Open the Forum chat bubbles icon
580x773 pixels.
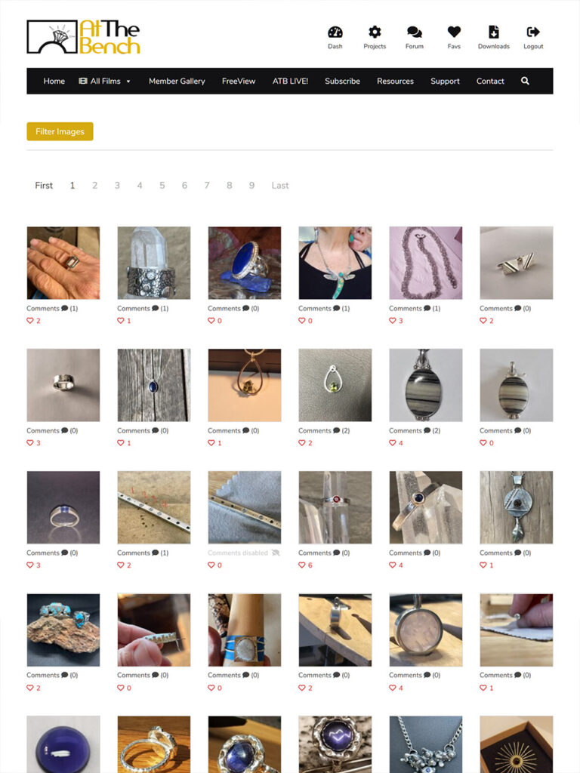[415, 32]
